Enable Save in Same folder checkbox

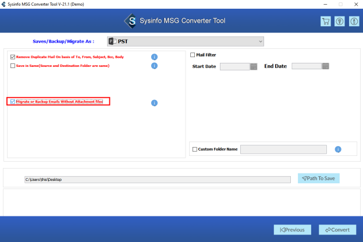pyautogui.click(x=13, y=66)
